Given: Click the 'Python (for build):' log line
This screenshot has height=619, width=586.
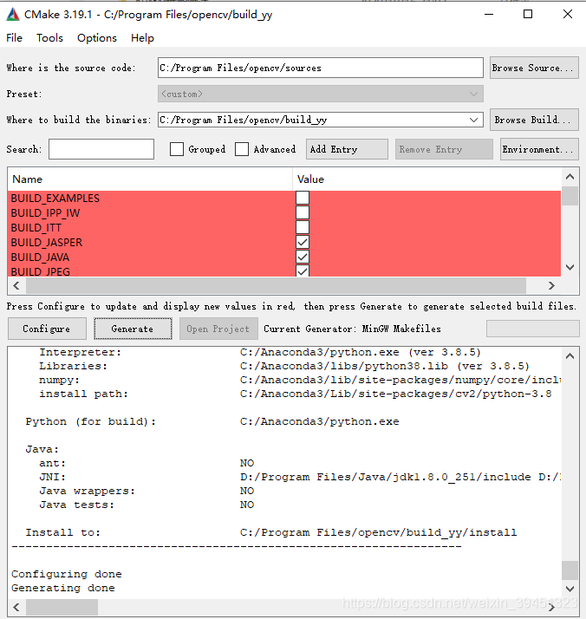Looking at the screenshot, I should [91, 421].
